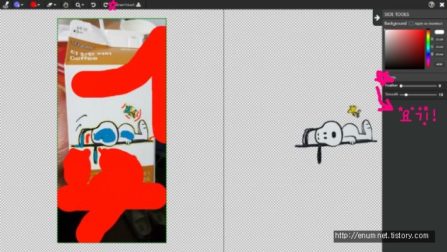The width and height of the screenshot is (447, 252).
Task: Open the zoom options dropdown arrow
Action: [x=82, y=5]
